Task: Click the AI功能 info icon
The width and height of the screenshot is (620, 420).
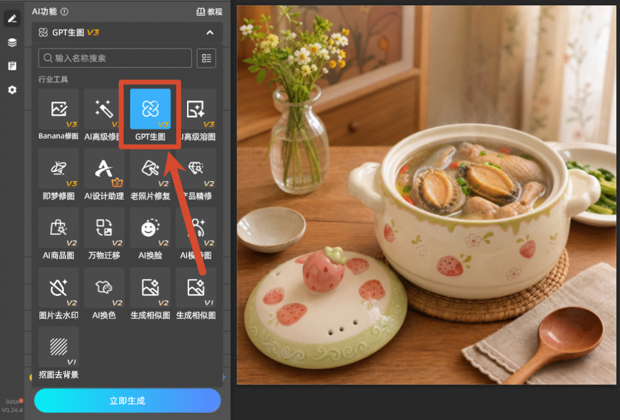Action: click(x=64, y=12)
